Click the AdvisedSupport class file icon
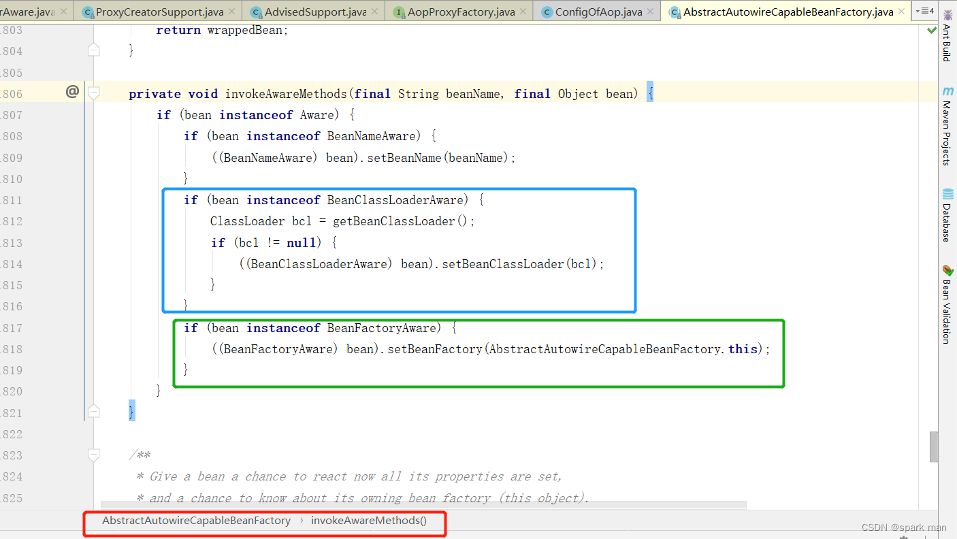This screenshot has width=957, height=539. [256, 12]
